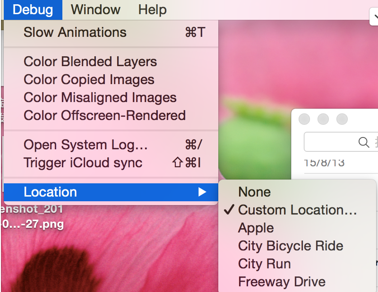Select Freeway Drive location
This screenshot has width=378, height=292.
pyautogui.click(x=297, y=282)
